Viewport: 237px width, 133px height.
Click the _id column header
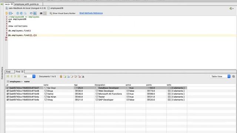point(24,85)
